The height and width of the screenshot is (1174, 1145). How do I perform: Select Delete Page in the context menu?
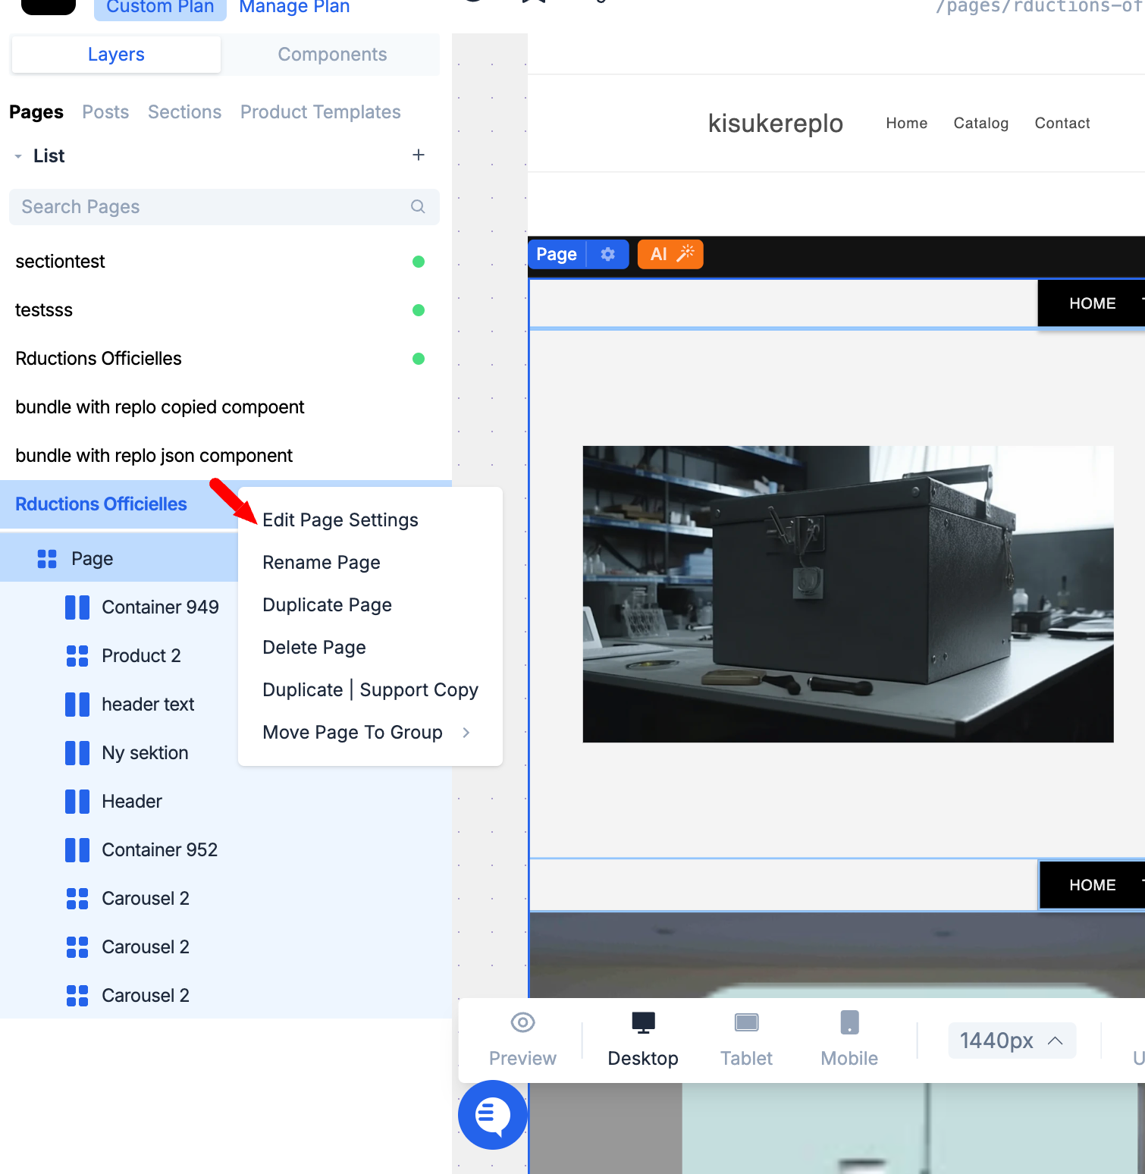coord(314,648)
